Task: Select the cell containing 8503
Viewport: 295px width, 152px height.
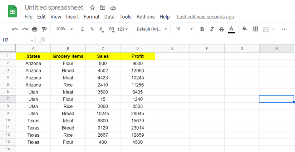Action: click(138, 106)
